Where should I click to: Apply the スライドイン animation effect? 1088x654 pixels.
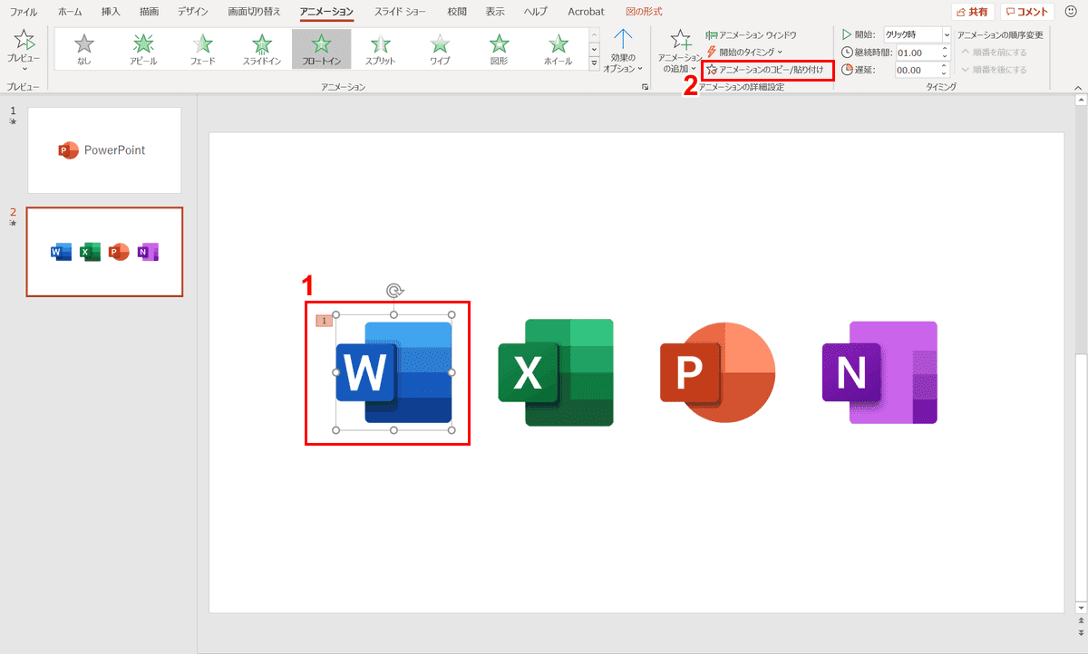pos(262,49)
